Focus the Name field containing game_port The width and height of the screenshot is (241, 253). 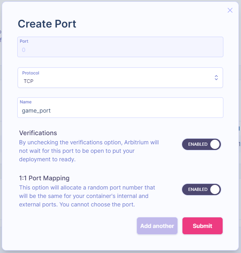[x=120, y=110]
